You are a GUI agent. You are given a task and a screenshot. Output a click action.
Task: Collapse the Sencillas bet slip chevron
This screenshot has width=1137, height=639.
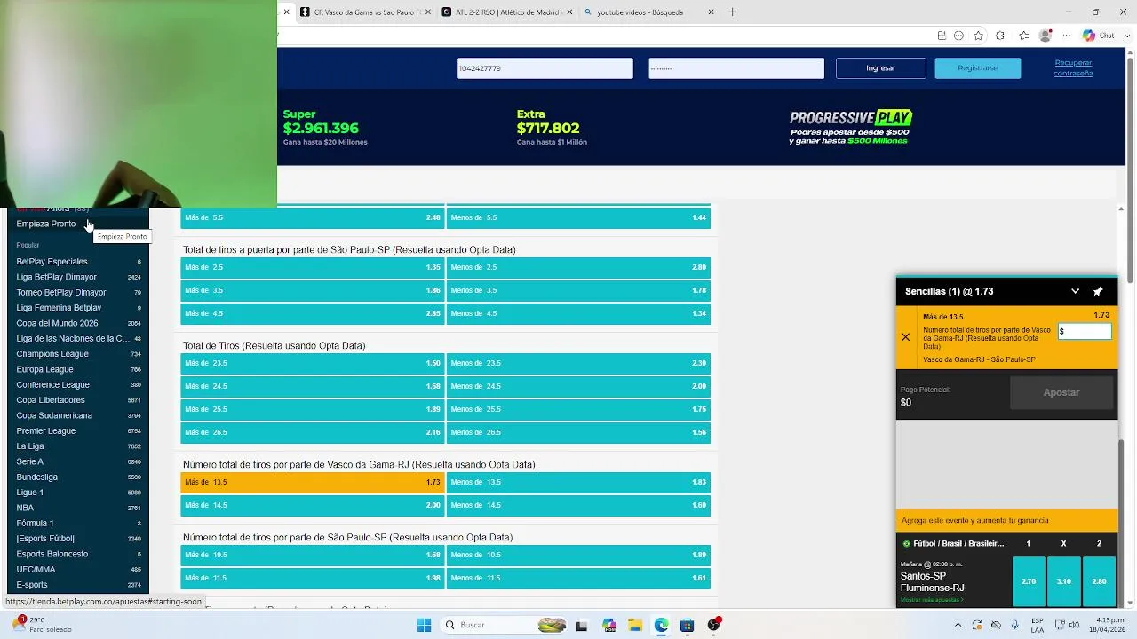click(1075, 291)
